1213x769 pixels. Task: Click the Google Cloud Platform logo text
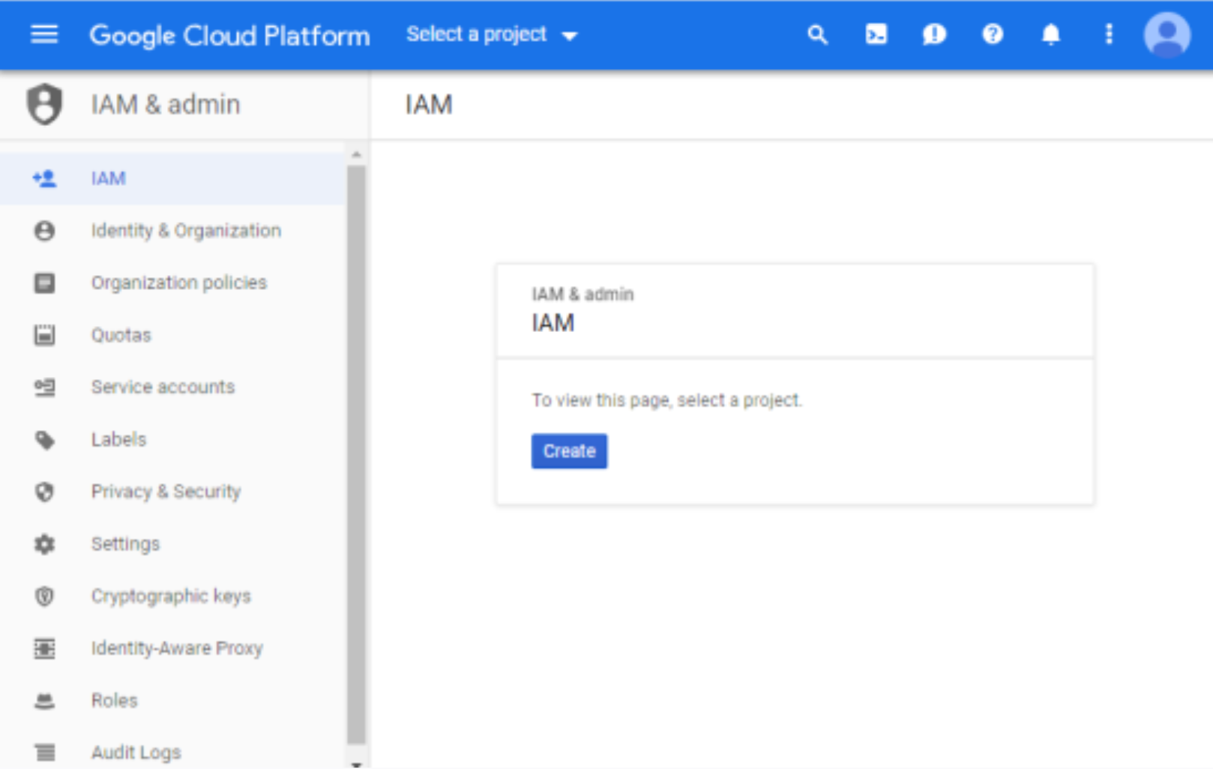[229, 35]
